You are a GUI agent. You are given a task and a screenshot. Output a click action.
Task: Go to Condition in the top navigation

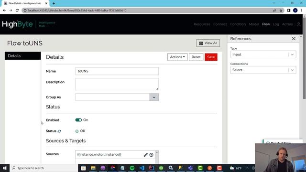click(x=238, y=24)
